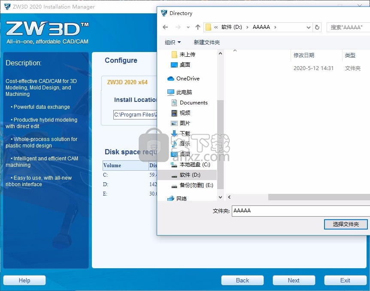Screen dimensions: 370x291
Task: Click the Back arrow in Directory dialog
Action: click(x=165, y=27)
